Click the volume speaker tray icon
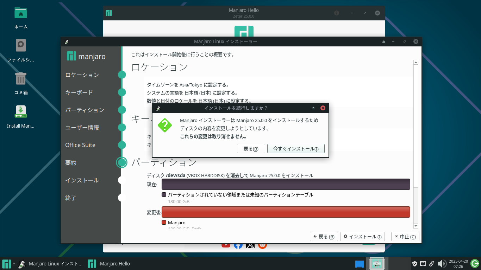 [442, 264]
